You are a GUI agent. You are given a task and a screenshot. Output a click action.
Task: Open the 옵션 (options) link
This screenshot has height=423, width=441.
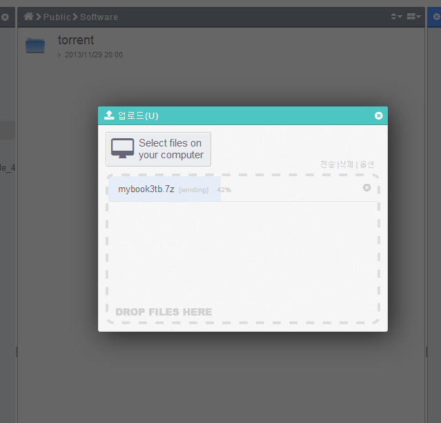pyautogui.click(x=366, y=164)
